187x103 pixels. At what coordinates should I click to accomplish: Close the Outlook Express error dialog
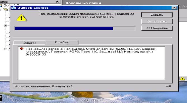[x=174, y=8]
